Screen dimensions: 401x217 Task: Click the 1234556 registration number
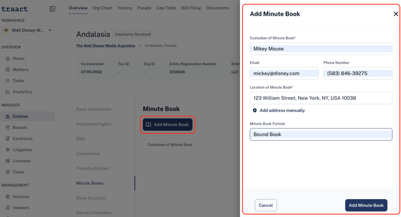click(x=177, y=72)
